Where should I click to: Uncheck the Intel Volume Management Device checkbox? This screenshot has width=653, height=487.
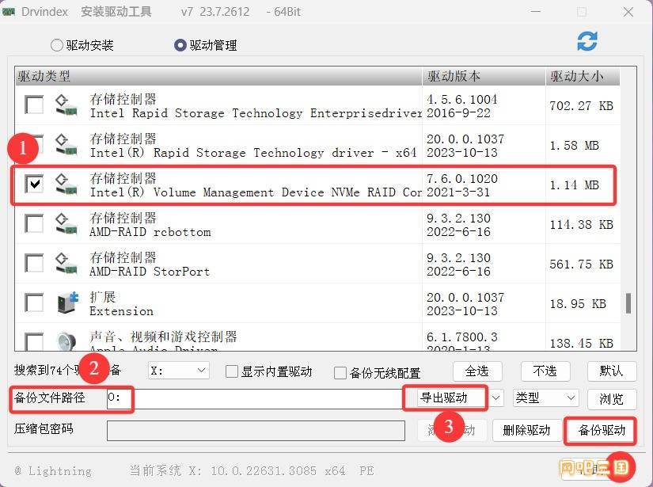pyautogui.click(x=34, y=185)
